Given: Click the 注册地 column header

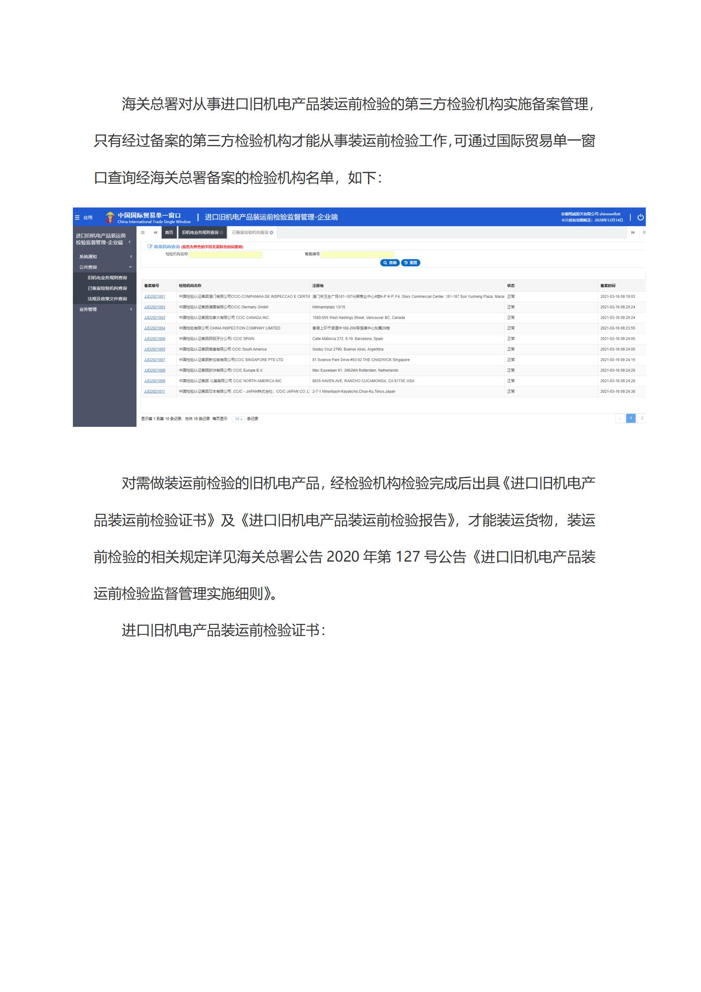Looking at the screenshot, I should tap(407, 286).
